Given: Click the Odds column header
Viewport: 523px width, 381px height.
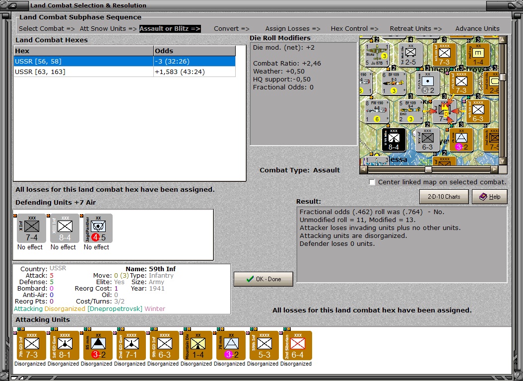Looking at the screenshot, I should tap(195, 51).
